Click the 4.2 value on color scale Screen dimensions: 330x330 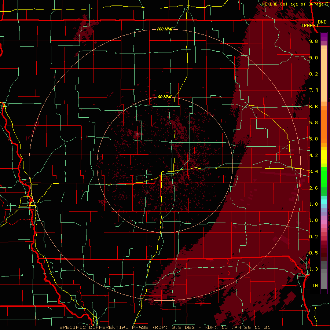pyautogui.click(x=313, y=155)
